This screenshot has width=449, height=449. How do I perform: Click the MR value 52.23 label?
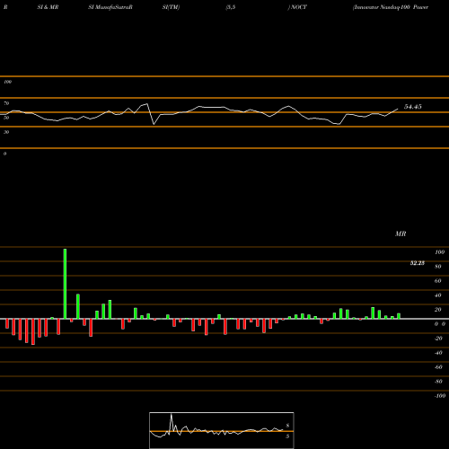point(418,263)
